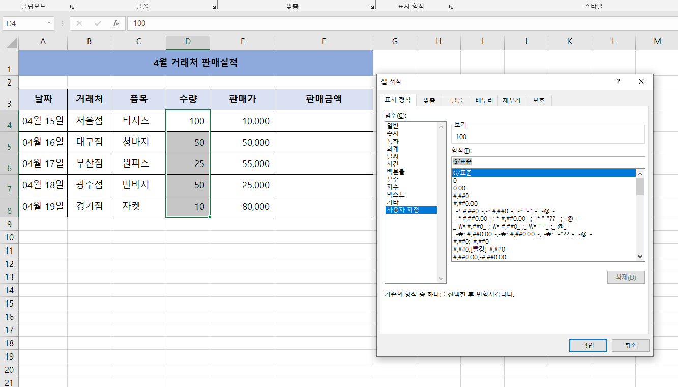Select 텍스트 category
678x387 pixels.
click(411, 195)
